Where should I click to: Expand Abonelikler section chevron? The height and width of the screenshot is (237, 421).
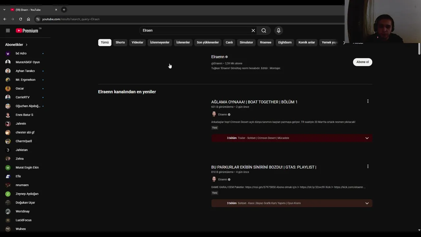pos(26,45)
